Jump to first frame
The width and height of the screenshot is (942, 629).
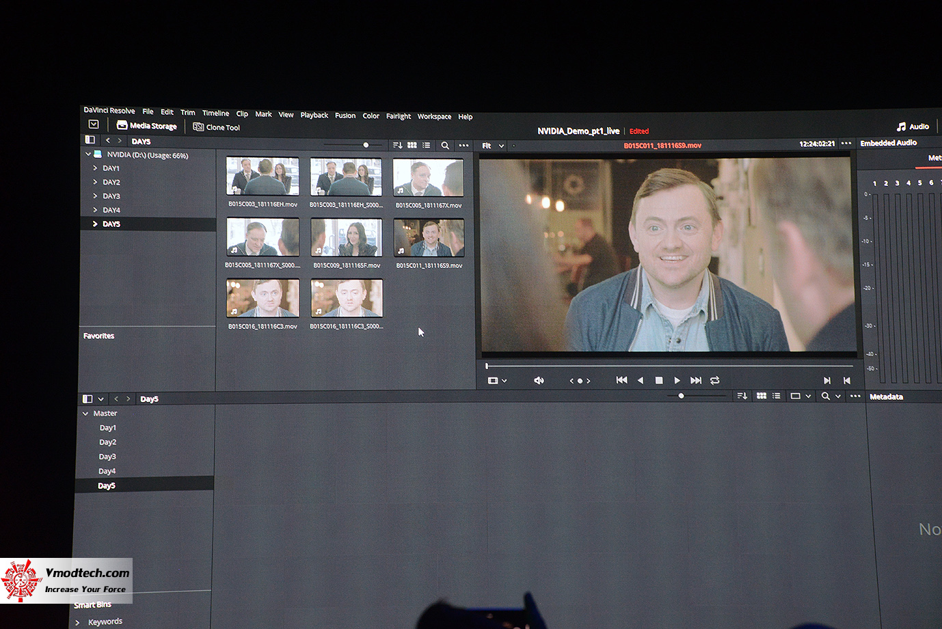click(x=621, y=380)
